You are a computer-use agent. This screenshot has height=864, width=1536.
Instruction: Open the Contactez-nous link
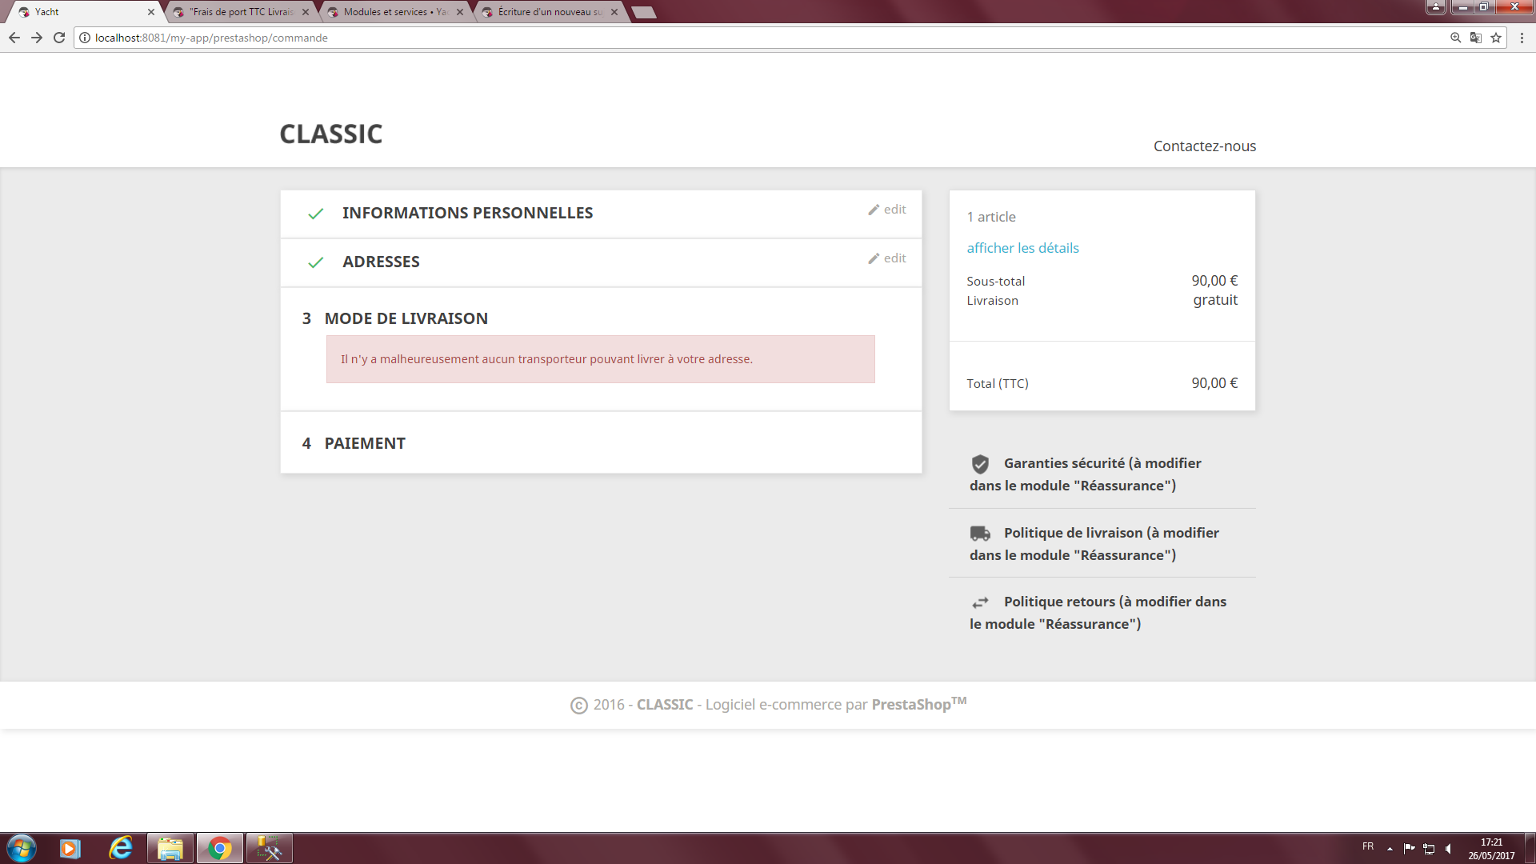tap(1204, 146)
